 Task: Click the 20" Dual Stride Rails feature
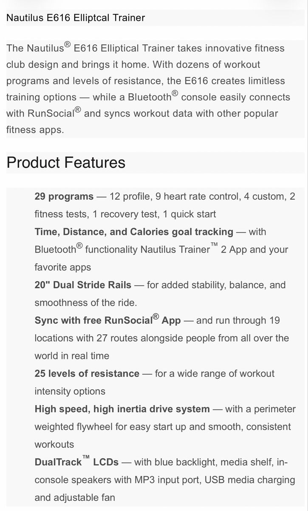point(83,285)
